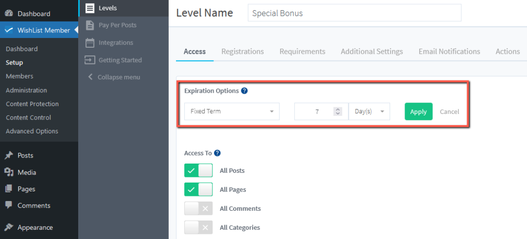Click the Levels list icon
This screenshot has height=239, width=527.
(x=90, y=8)
